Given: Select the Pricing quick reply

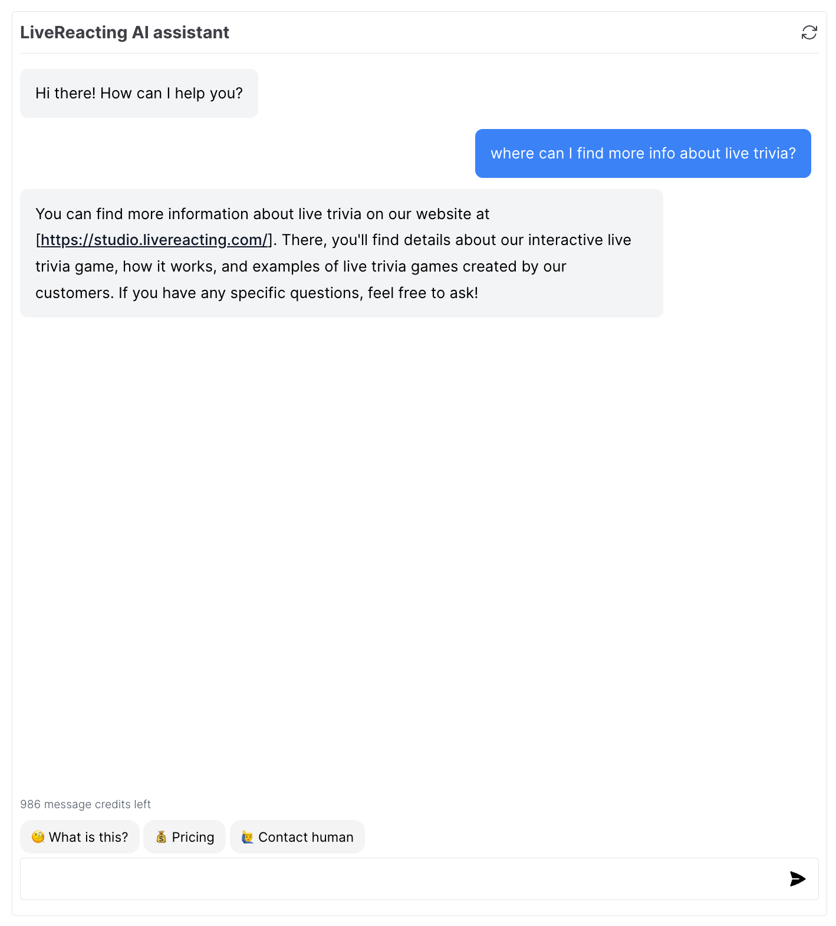Looking at the screenshot, I should coord(185,837).
